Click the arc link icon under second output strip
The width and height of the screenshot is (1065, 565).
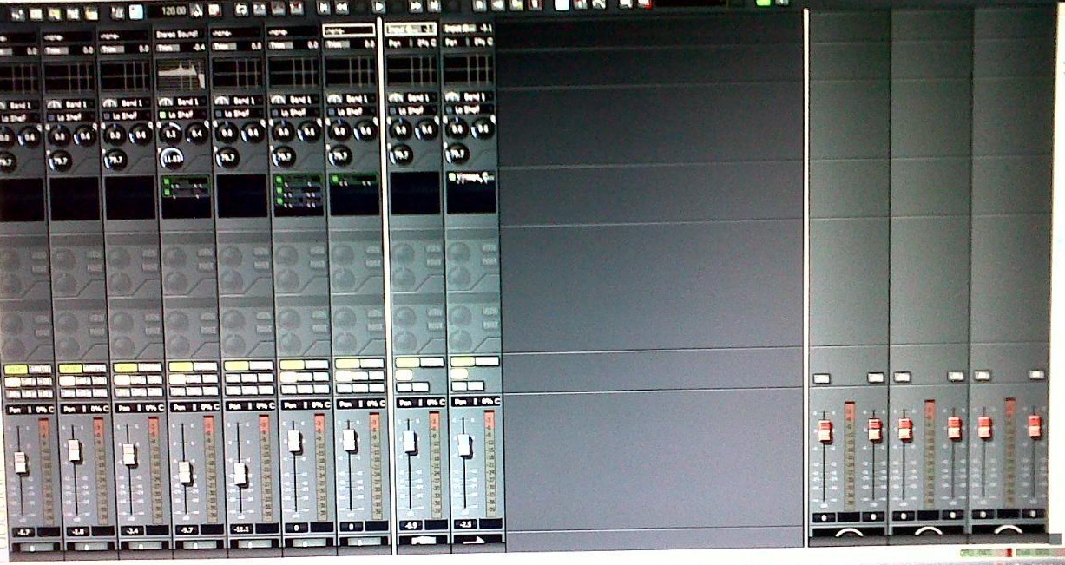pyautogui.click(x=928, y=530)
